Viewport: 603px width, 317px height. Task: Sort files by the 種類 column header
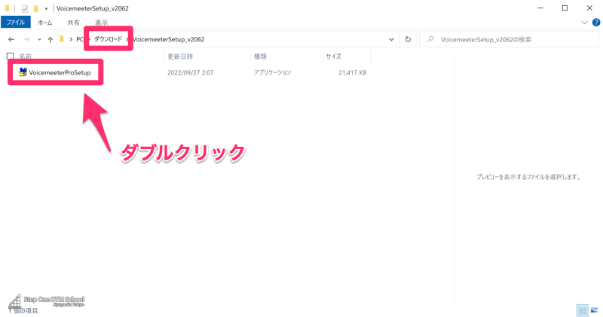260,56
